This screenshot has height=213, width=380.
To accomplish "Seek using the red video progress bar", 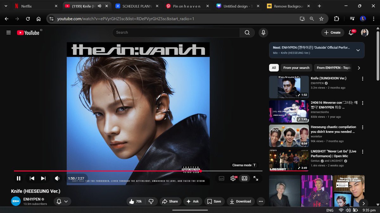I will coord(138,171).
